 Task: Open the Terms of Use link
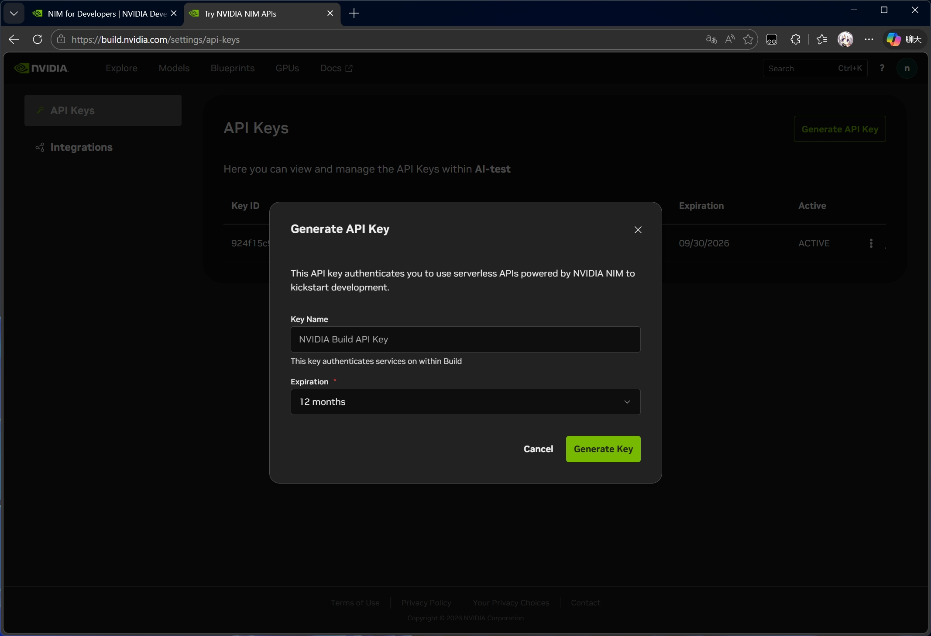click(x=354, y=602)
